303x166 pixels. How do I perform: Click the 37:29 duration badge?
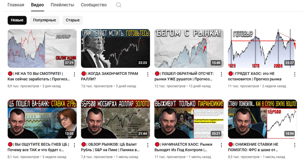click(x=69, y=63)
